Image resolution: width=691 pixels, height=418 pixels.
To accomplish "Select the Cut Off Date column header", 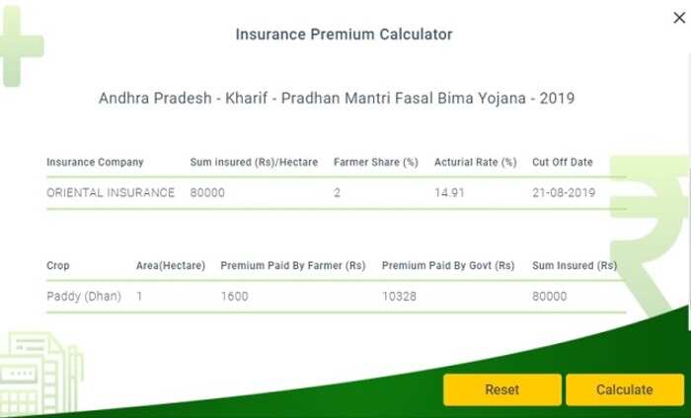I will [563, 163].
